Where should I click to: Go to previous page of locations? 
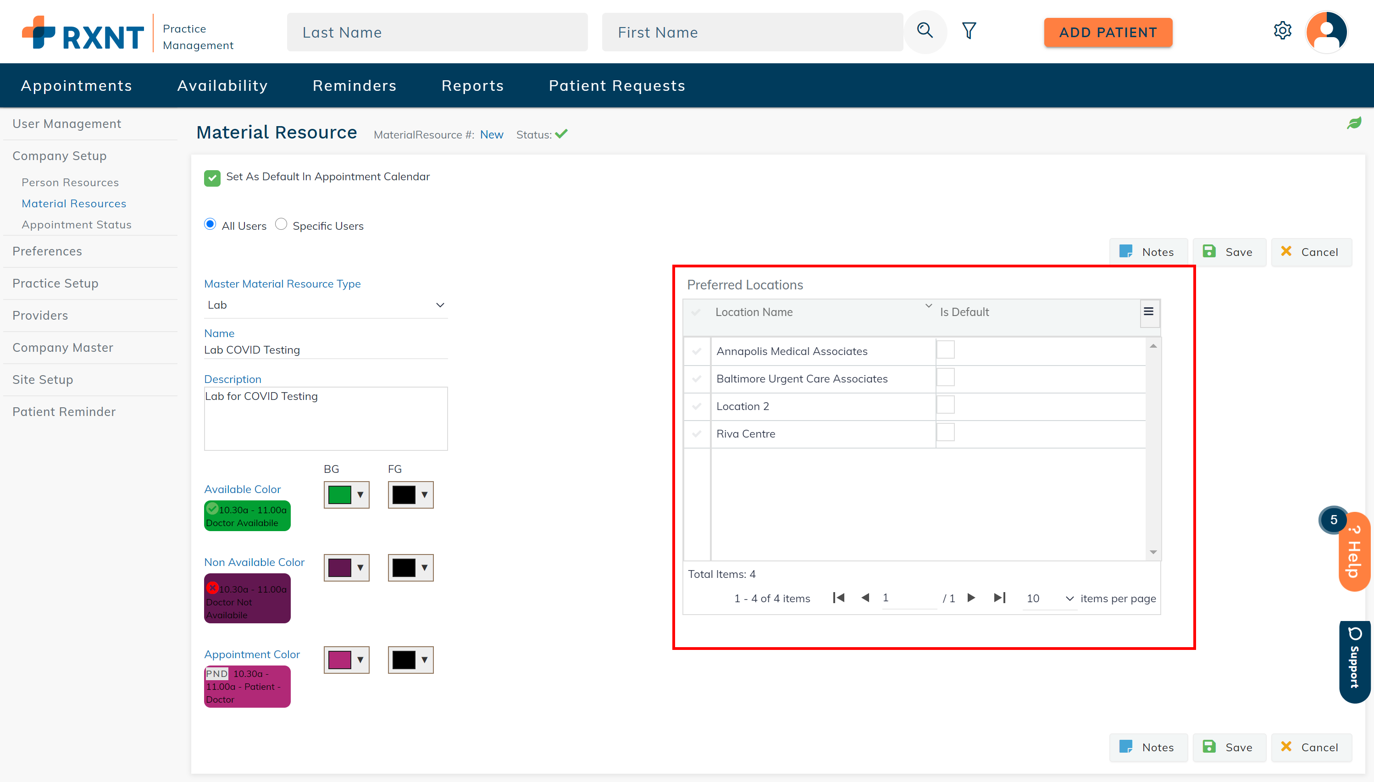coord(865,598)
